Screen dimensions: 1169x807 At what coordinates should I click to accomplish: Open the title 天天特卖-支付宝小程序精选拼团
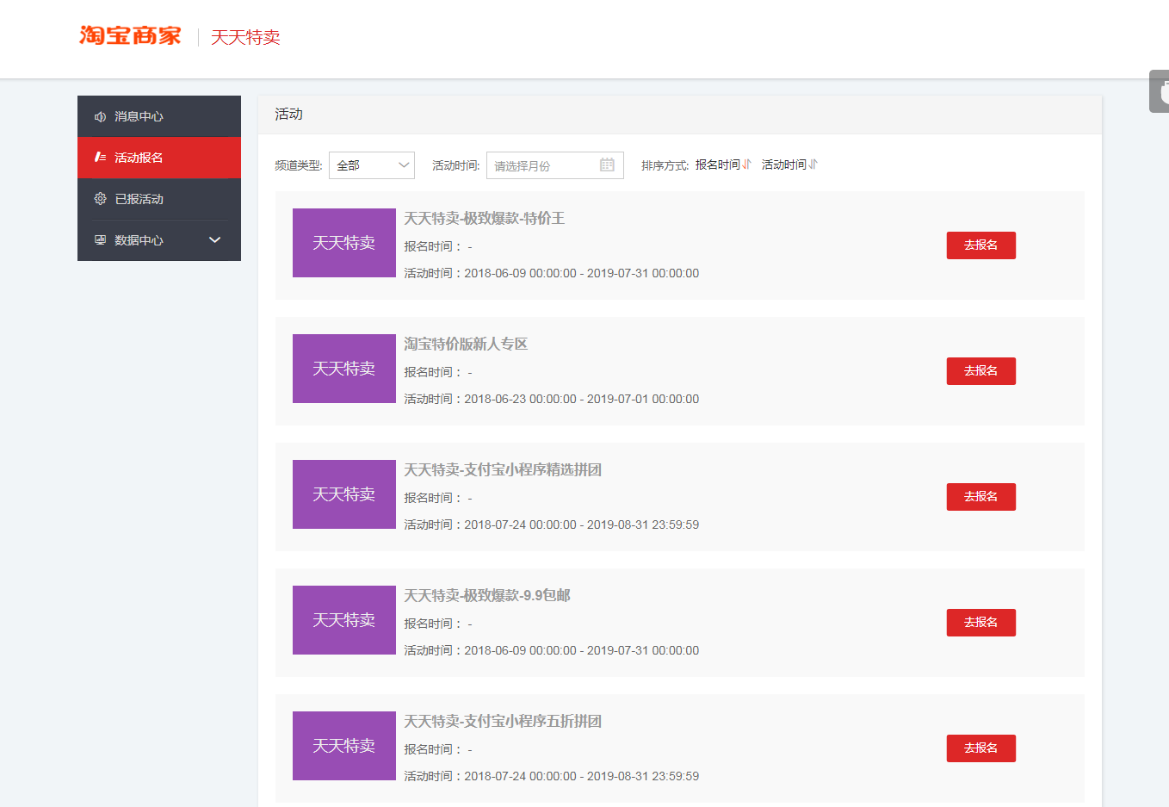tap(503, 470)
